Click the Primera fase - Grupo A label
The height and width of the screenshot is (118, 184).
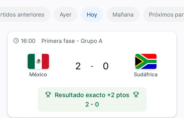(72, 41)
